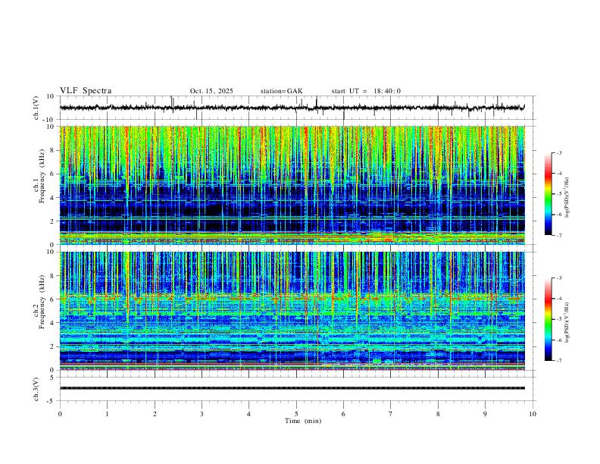600x464 pixels.
Task: Click the ch.2 spectrogram color scale bar
Action: [548, 319]
